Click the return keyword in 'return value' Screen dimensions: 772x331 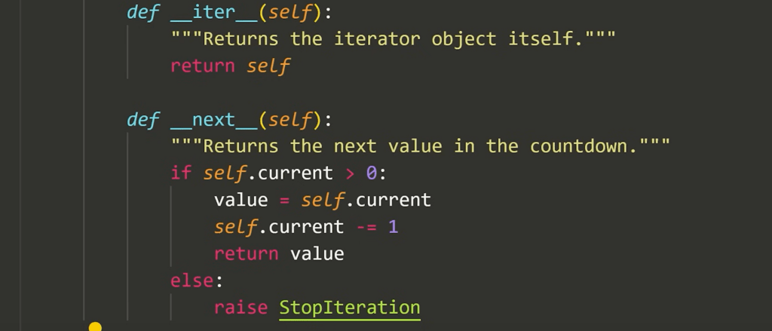(247, 253)
